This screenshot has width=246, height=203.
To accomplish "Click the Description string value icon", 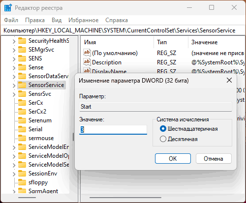I will point(87,62).
